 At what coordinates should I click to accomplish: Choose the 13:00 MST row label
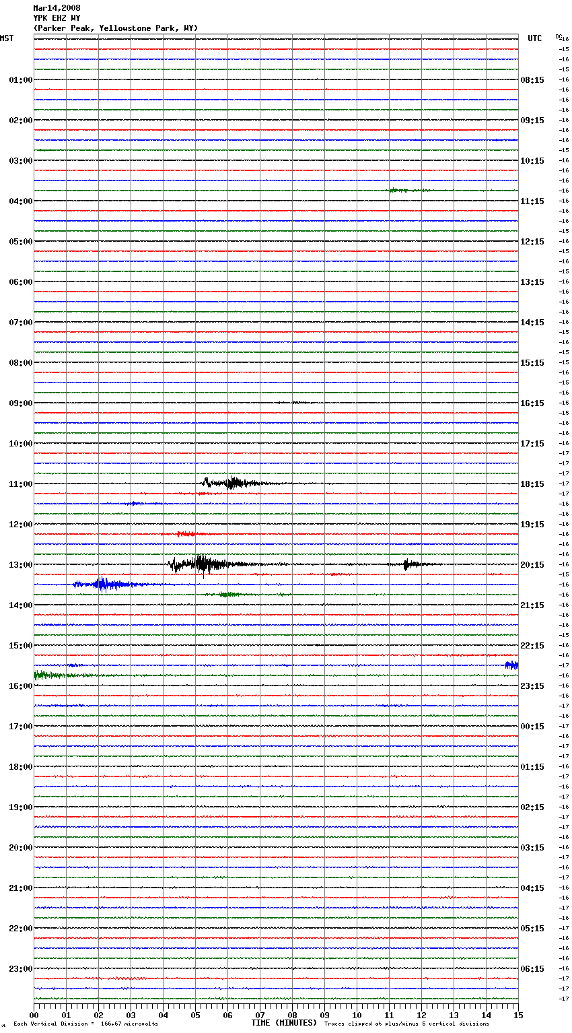20,565
